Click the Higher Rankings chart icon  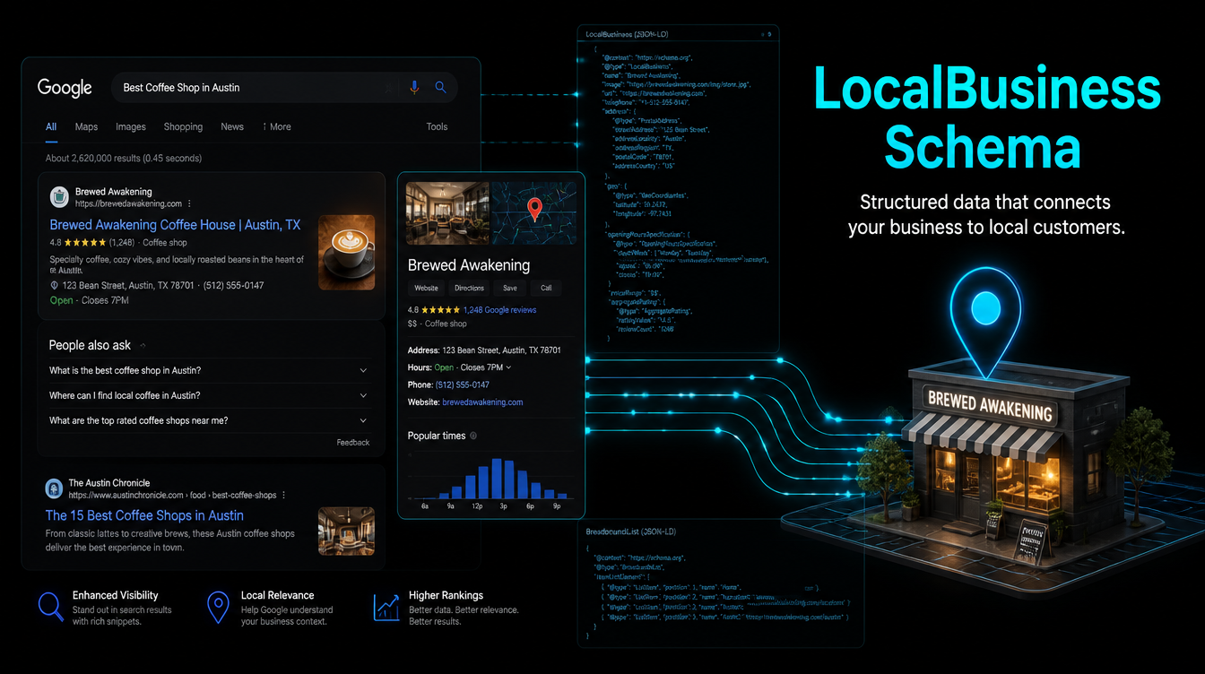point(386,607)
